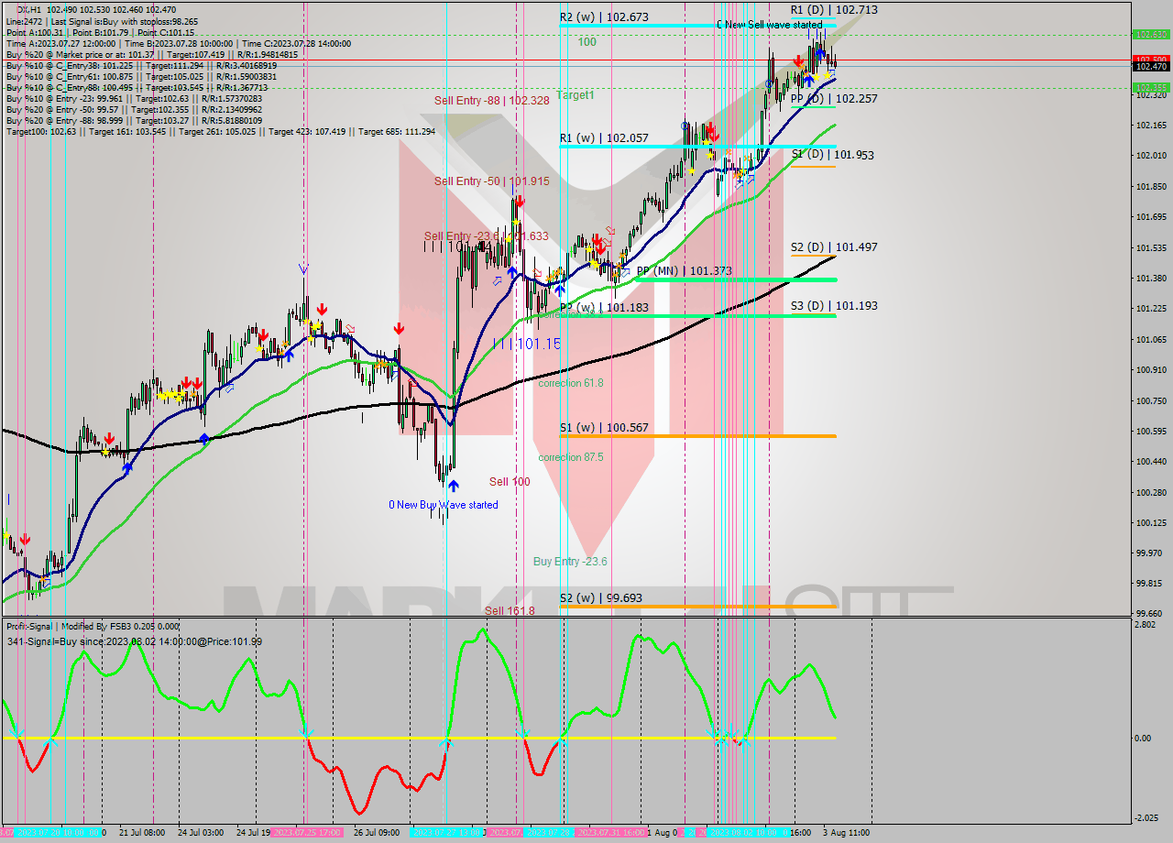Select the 'Target100: 102.63' targets line
This screenshot has width=1173, height=843.
pos(220,131)
